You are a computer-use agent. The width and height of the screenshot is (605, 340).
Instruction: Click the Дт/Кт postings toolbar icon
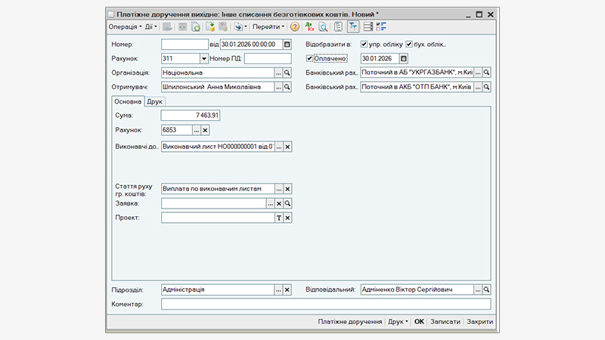pyautogui.click(x=309, y=27)
